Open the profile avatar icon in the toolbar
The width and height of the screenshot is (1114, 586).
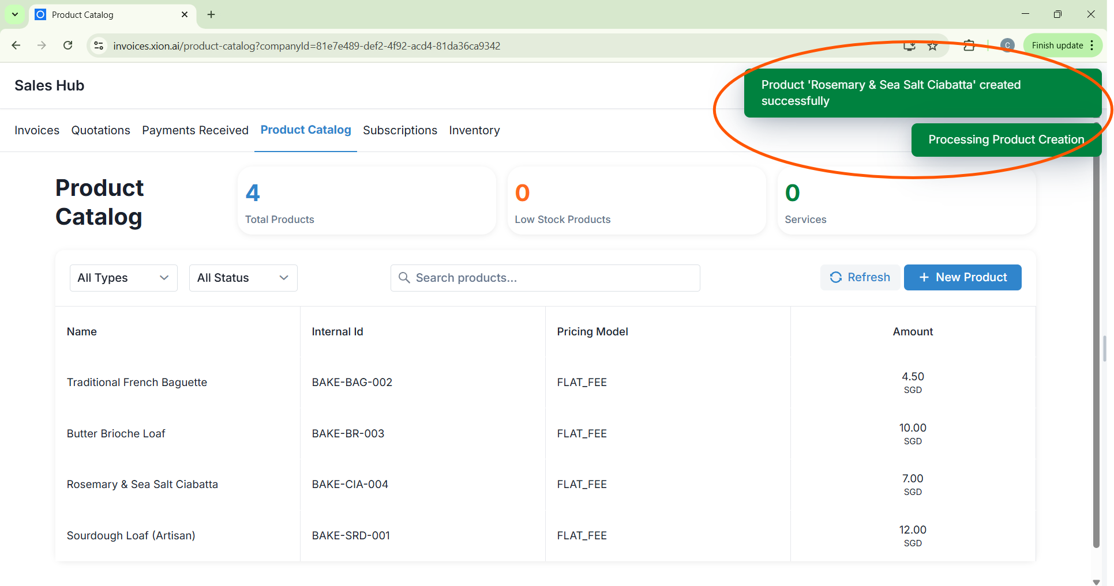click(1007, 46)
